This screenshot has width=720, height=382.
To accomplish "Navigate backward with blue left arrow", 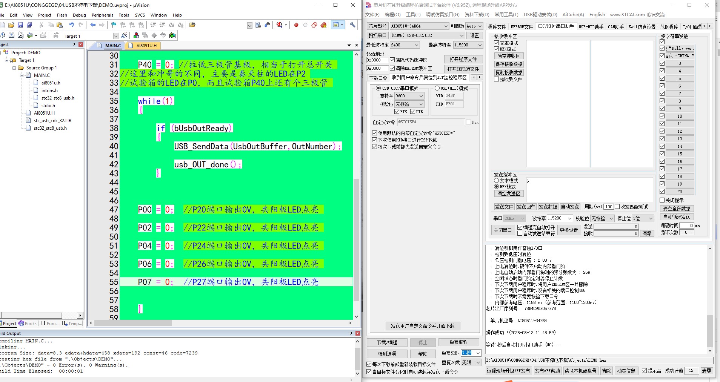I will tap(93, 25).
